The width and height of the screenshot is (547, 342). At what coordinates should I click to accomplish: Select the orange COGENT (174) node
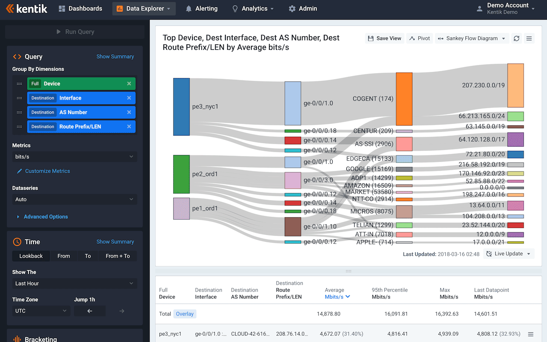tap(404, 98)
